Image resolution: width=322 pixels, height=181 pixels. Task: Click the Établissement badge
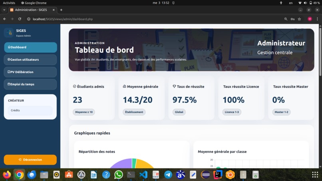click(134, 112)
